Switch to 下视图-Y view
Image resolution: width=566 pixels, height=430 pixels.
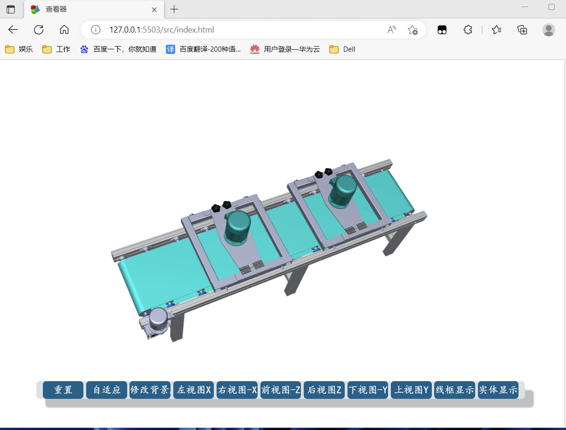click(x=368, y=390)
